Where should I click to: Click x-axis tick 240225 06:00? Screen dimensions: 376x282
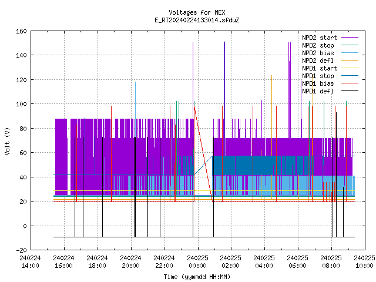coord(298,262)
